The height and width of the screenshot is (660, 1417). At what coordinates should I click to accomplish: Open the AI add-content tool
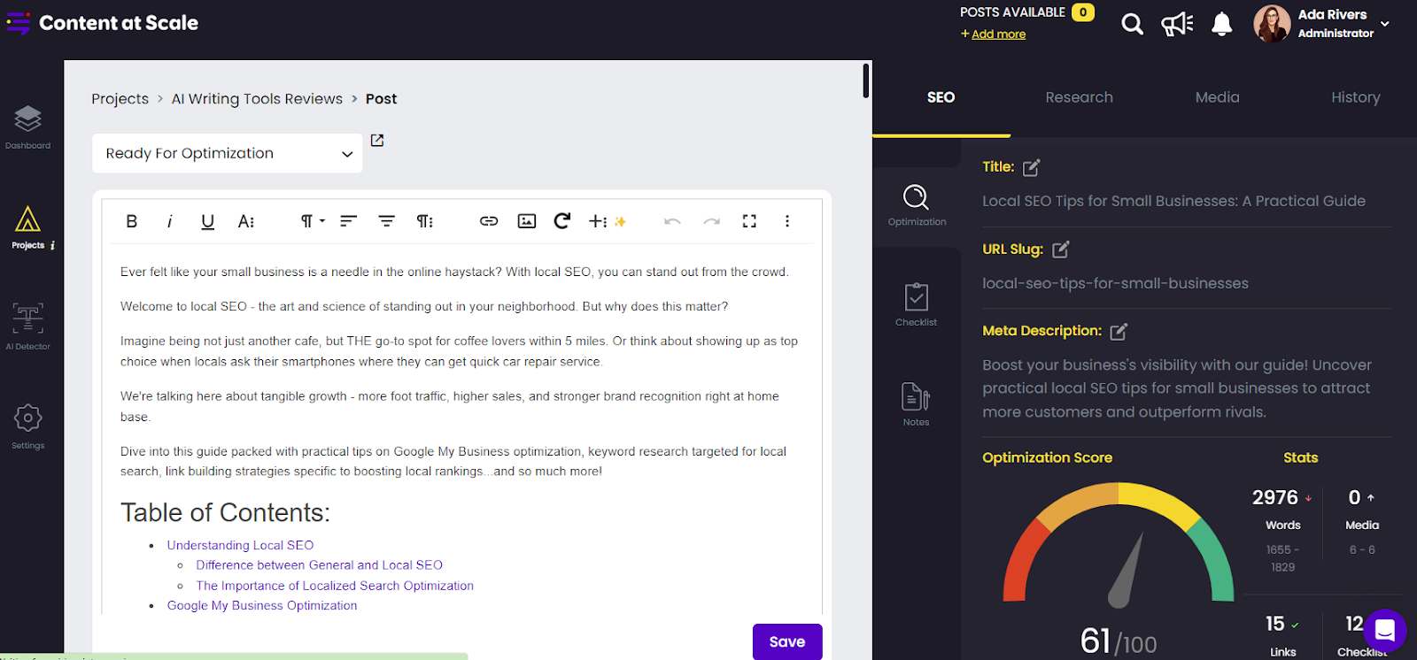(x=607, y=221)
